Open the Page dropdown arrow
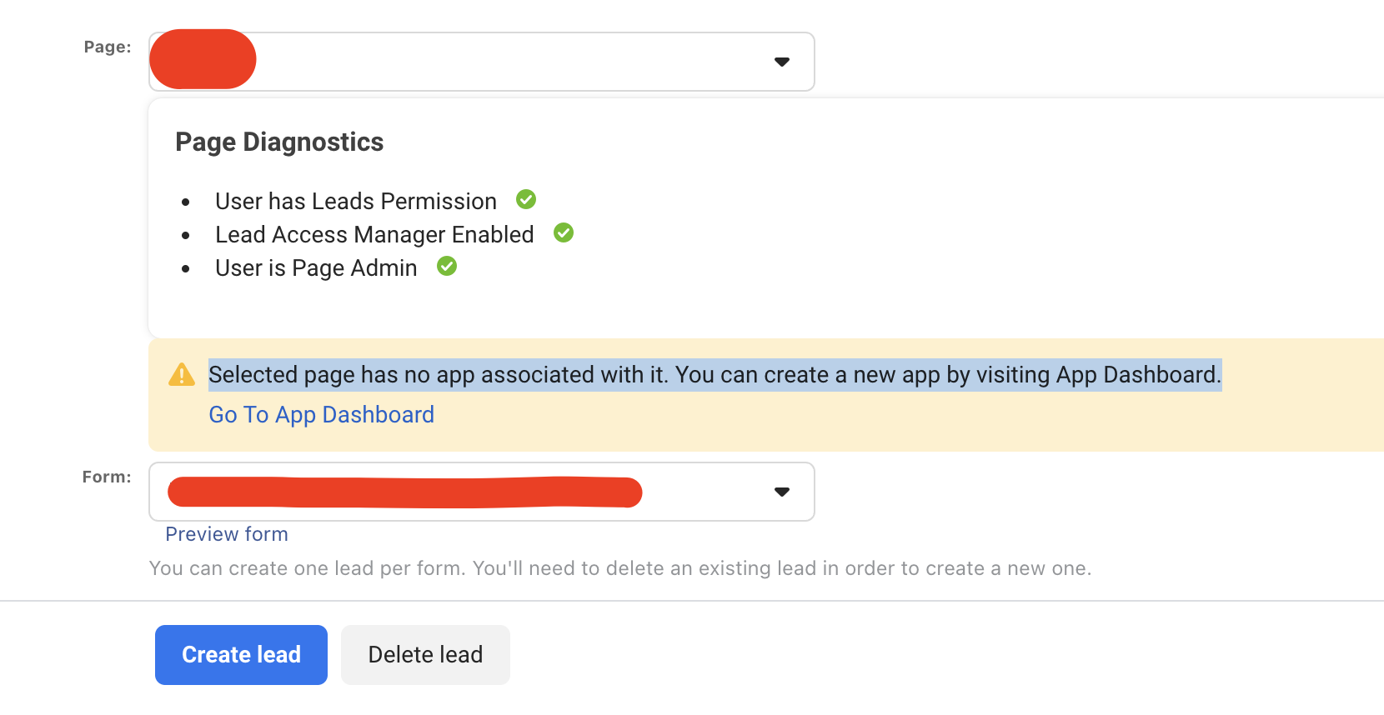 [x=782, y=62]
